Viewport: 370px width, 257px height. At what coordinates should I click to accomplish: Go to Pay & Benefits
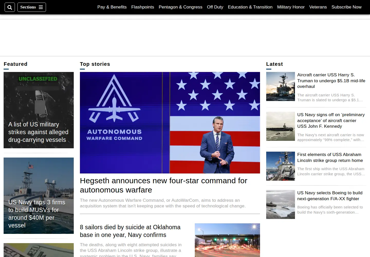[x=112, y=7]
